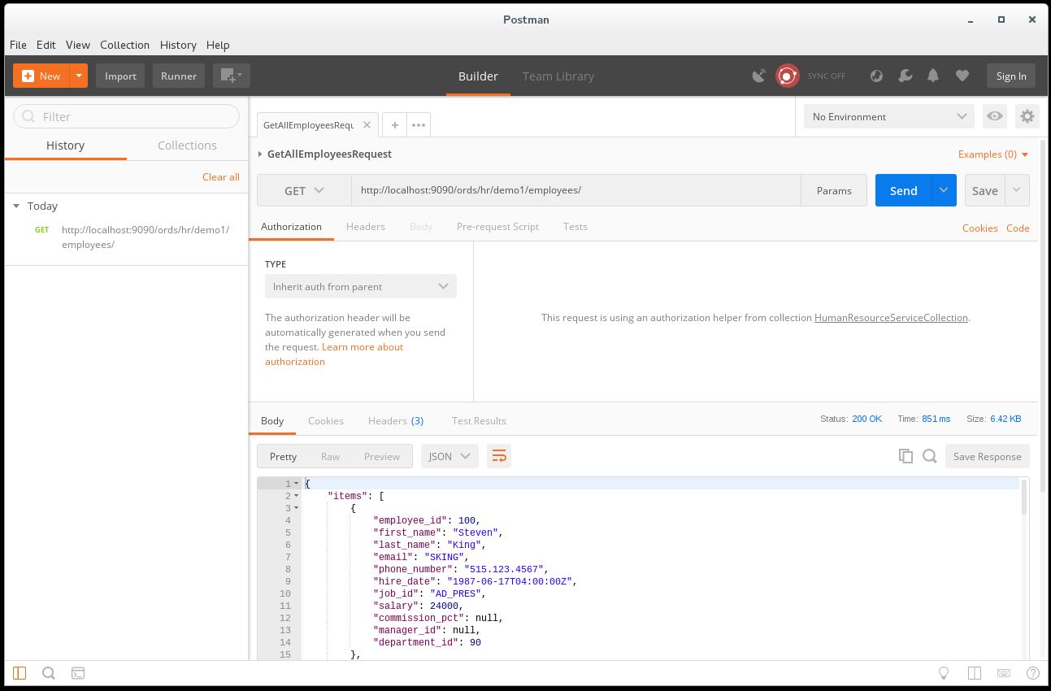Open the History menu
Viewport: 1051px width, 691px height.
[x=178, y=45]
